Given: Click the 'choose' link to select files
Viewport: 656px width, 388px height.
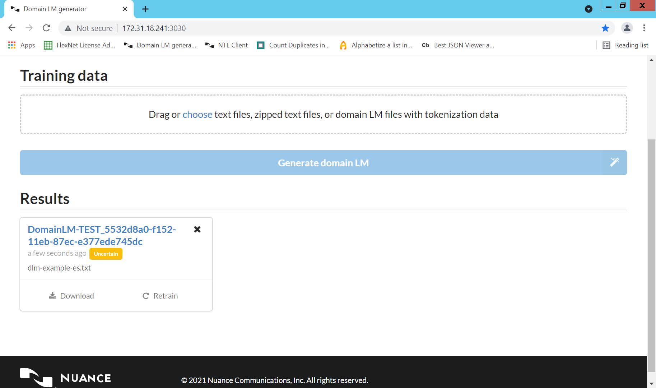Looking at the screenshot, I should tap(197, 114).
